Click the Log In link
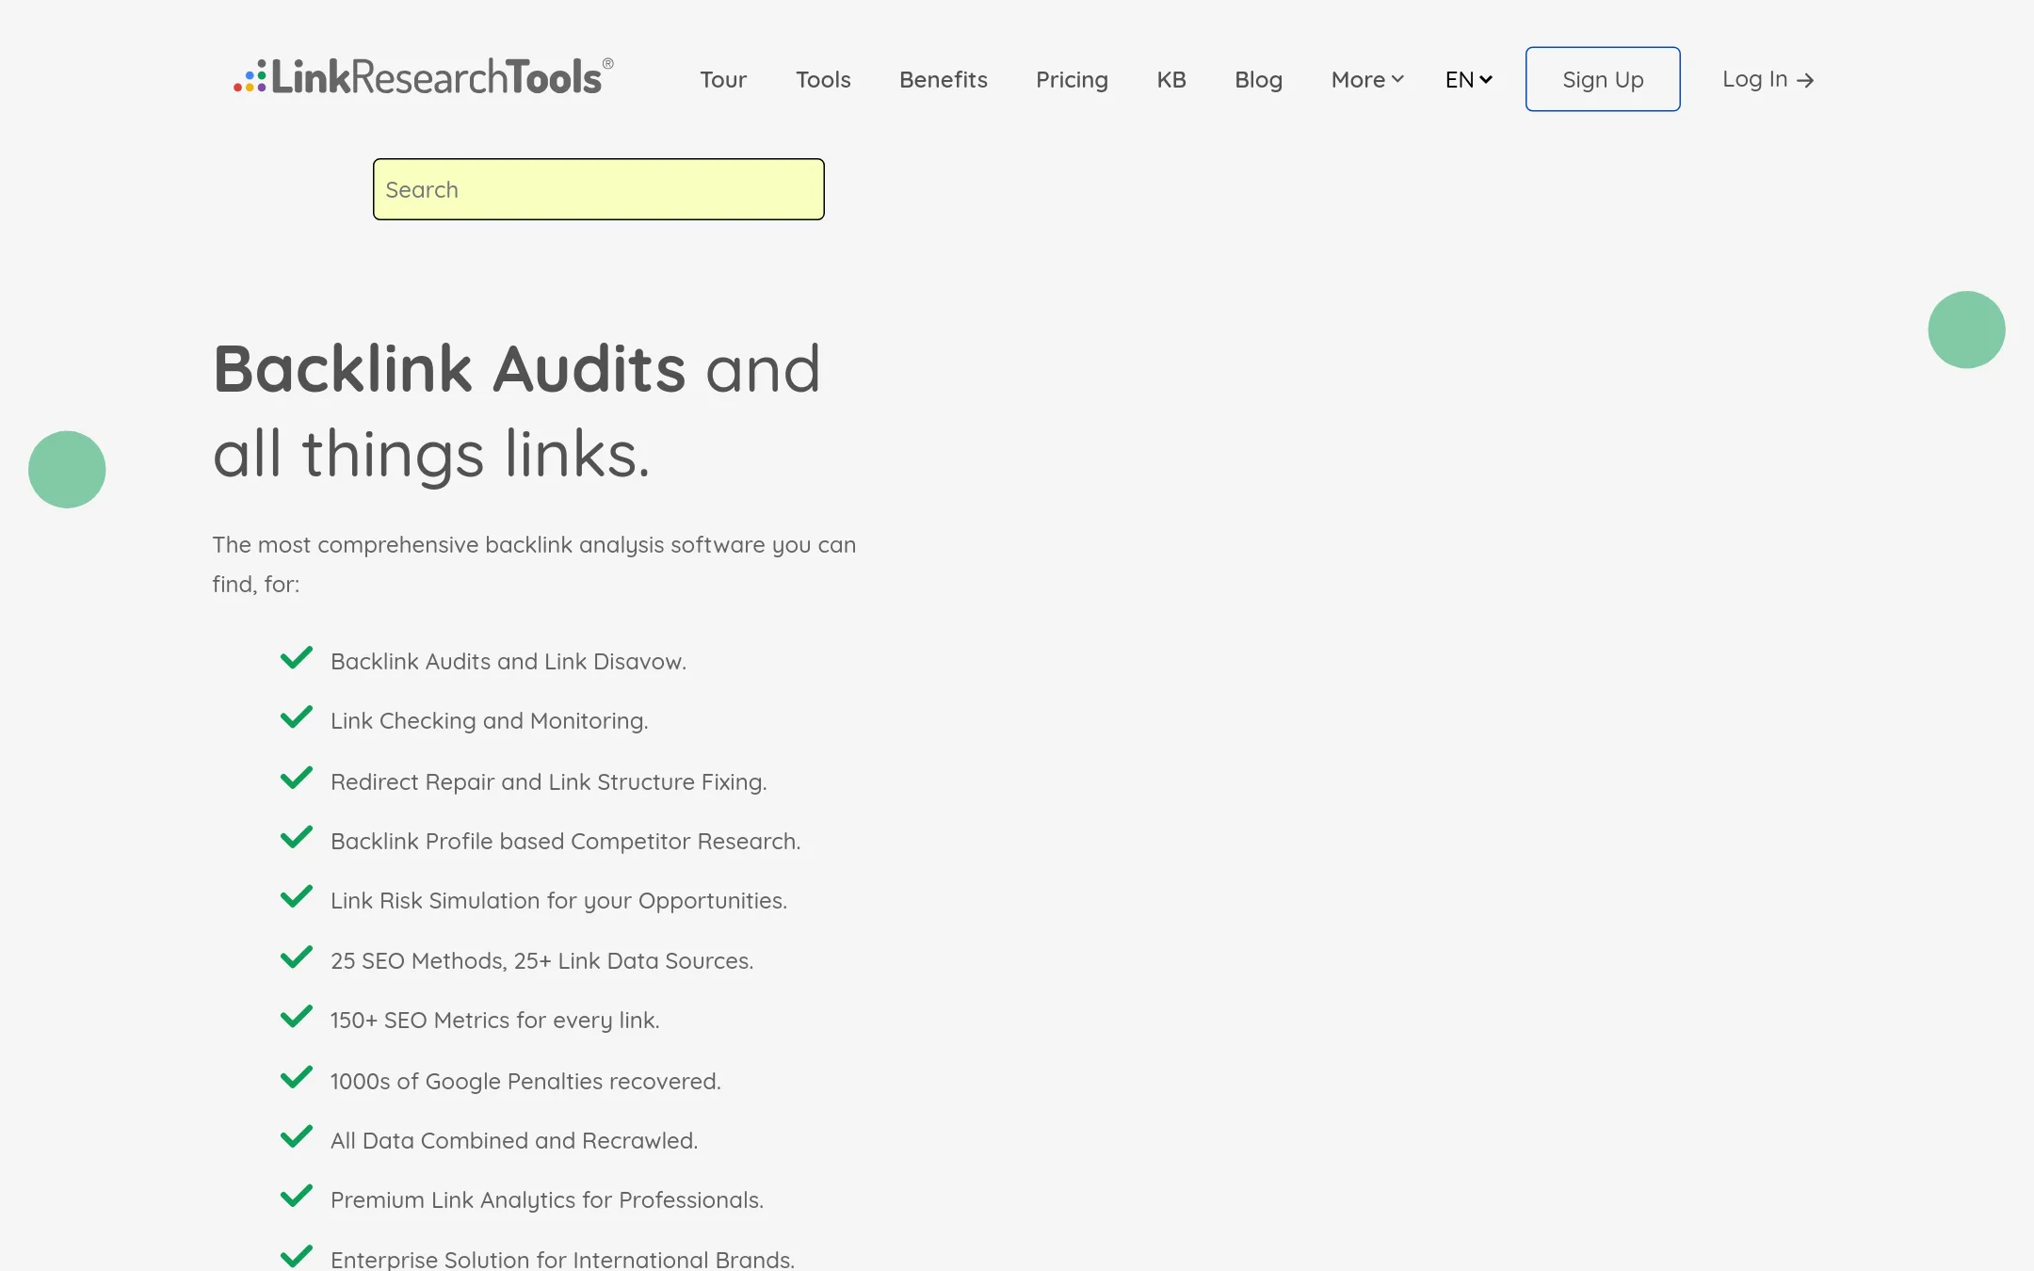This screenshot has width=2034, height=1271. pyautogui.click(x=1768, y=80)
